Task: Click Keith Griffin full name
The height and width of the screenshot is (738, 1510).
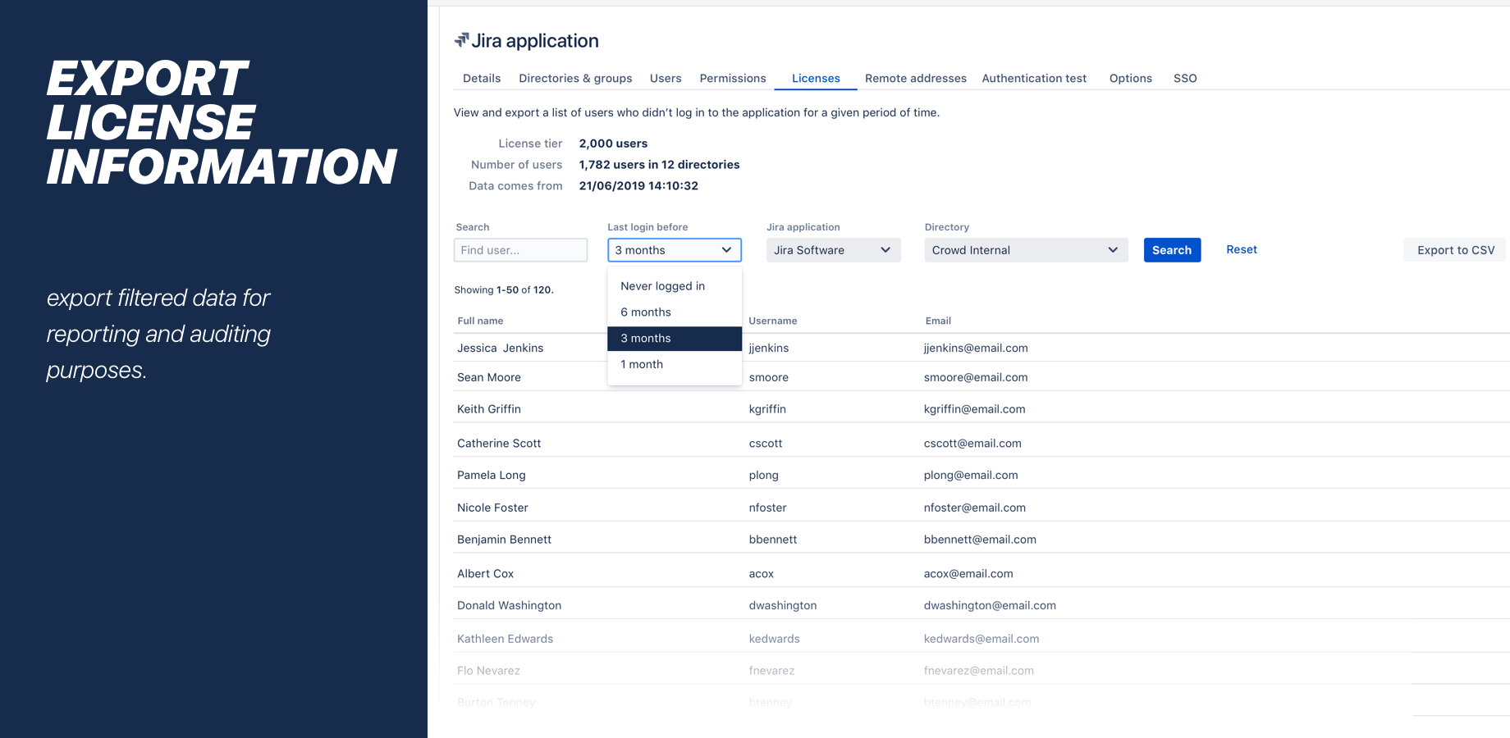Action: [489, 409]
